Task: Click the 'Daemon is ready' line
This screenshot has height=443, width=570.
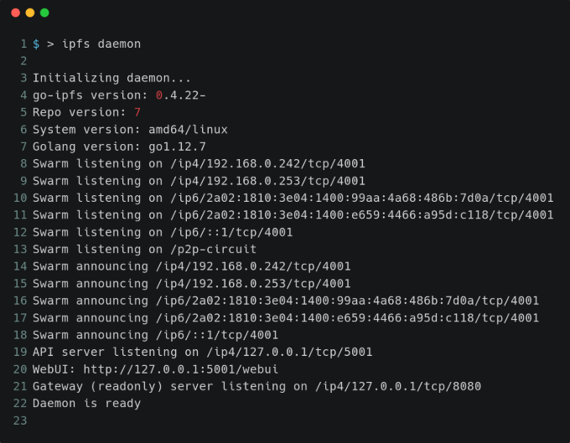Action: (x=86, y=404)
